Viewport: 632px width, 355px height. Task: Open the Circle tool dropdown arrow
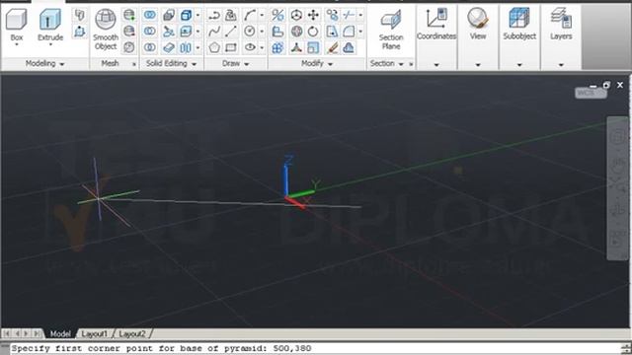[262, 32]
